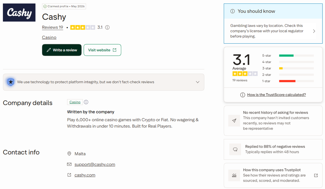
Task: Click the blue shield star icon
Action: (11, 82)
